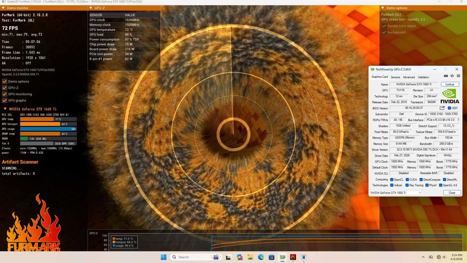Collapse the NVIDIA GeForce GTX 1660 Ti section
The width and height of the screenshot is (467, 263).
click(5, 109)
